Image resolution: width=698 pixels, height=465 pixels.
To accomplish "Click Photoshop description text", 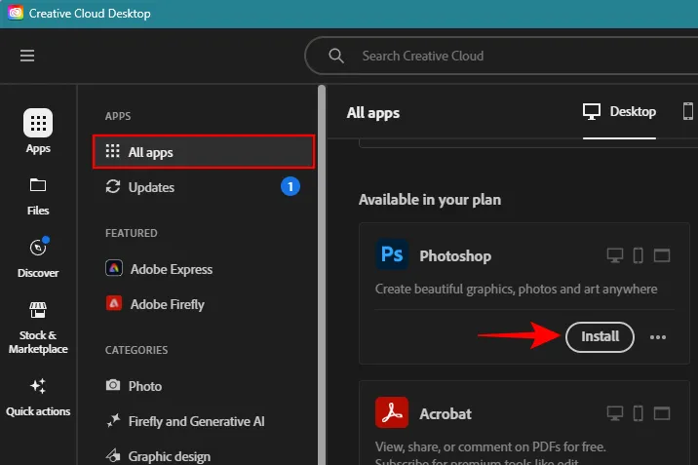I will click(x=516, y=289).
